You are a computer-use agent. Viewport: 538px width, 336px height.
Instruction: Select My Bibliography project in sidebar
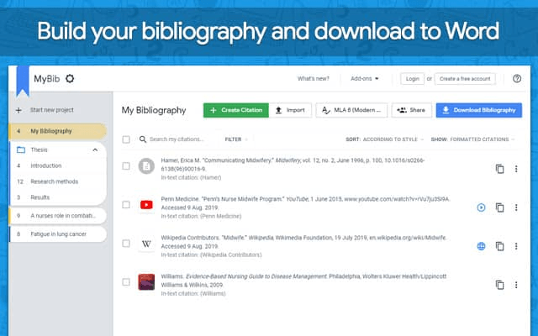coord(58,131)
